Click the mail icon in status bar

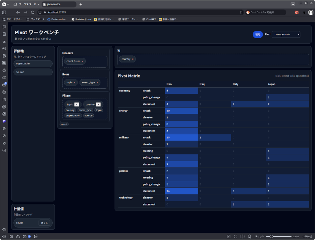(x=24, y=236)
